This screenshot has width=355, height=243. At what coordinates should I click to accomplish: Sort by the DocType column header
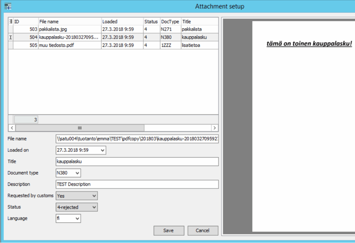click(x=170, y=21)
